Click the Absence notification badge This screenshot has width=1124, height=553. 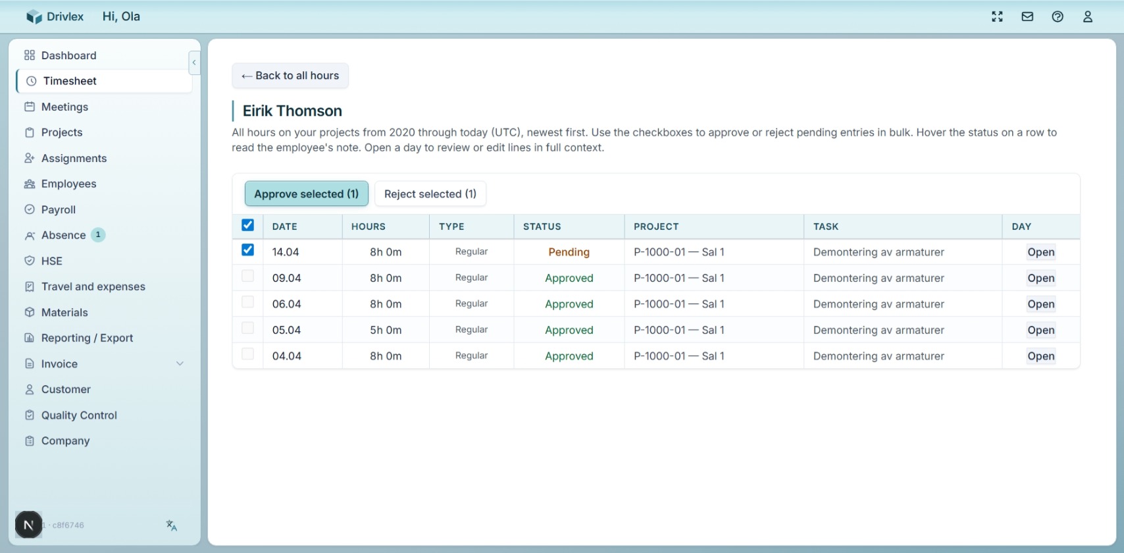[98, 235]
